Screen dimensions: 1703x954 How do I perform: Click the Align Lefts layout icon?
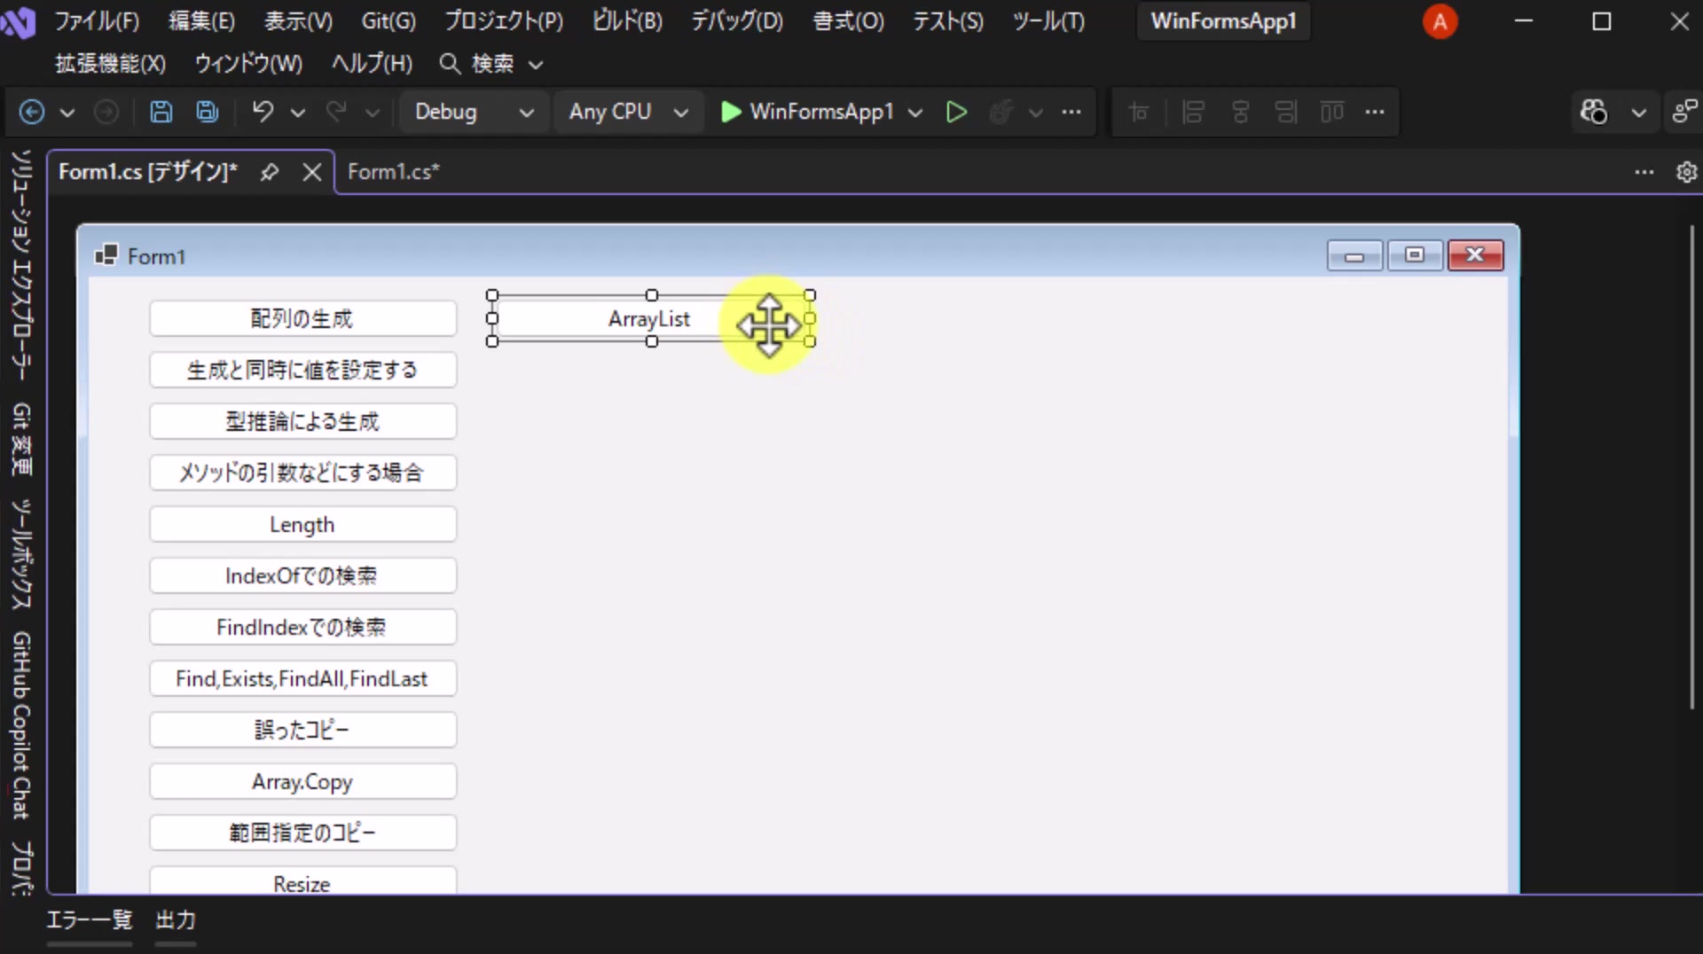coord(1193,112)
